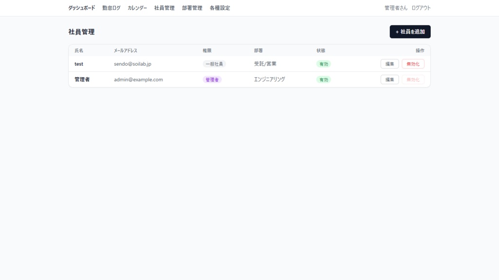
Task: Open the カレンダー menu item
Action: (x=137, y=8)
